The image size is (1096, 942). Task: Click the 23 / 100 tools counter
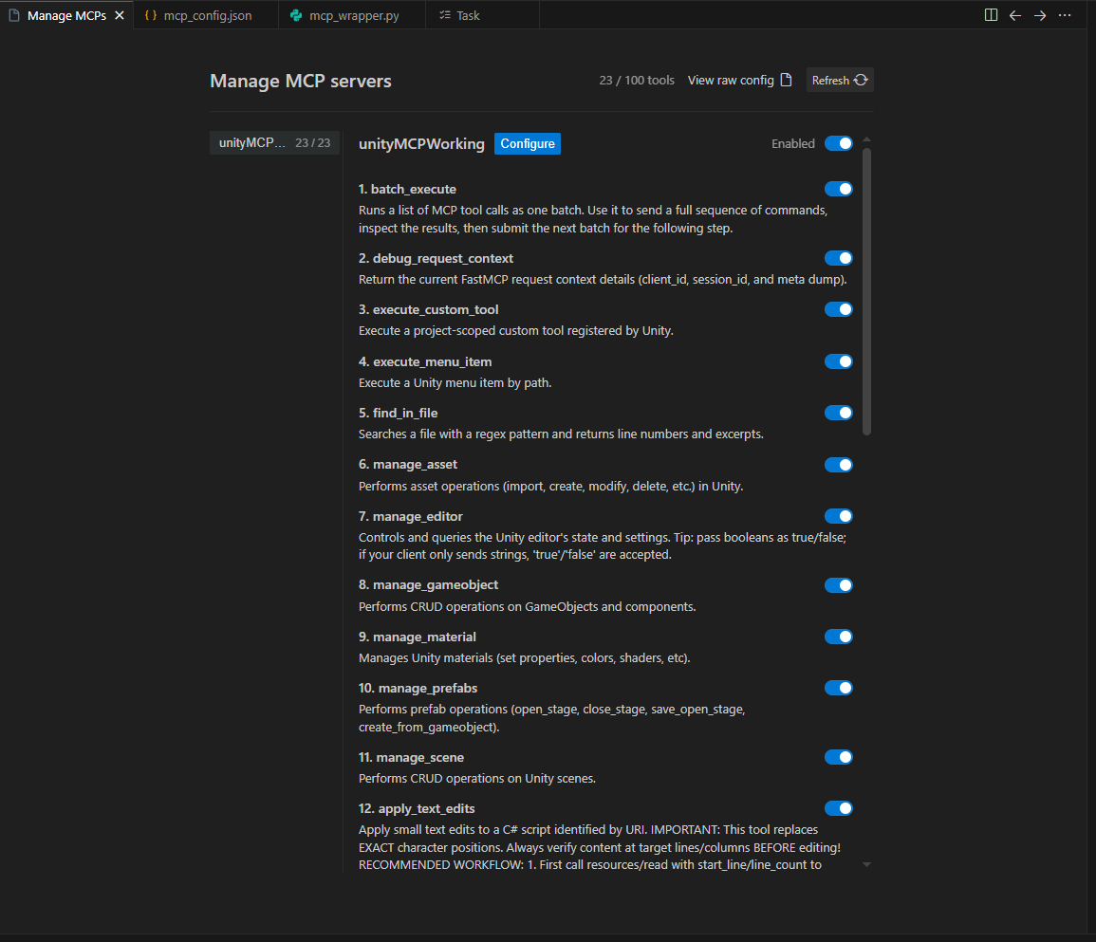(x=637, y=81)
